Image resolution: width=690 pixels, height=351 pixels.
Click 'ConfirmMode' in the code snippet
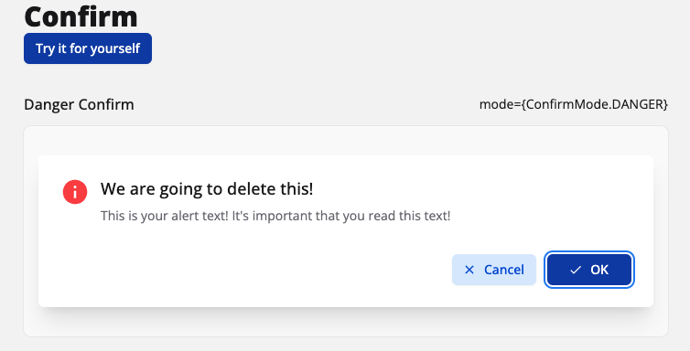point(567,104)
